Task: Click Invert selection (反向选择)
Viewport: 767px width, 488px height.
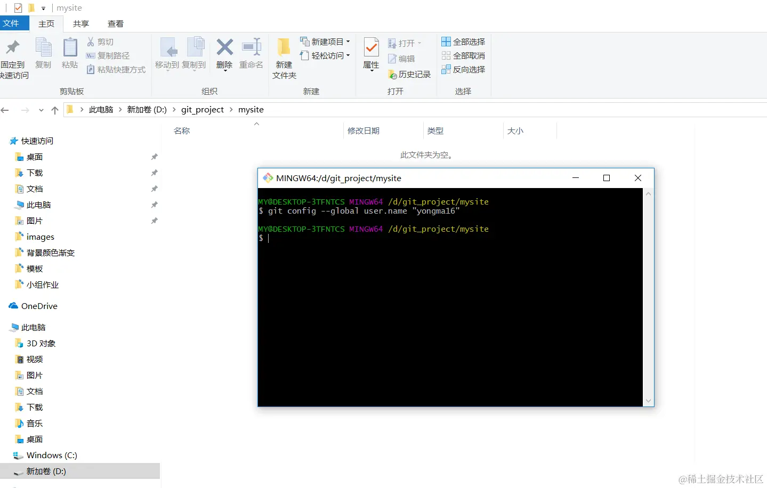Action: point(463,69)
